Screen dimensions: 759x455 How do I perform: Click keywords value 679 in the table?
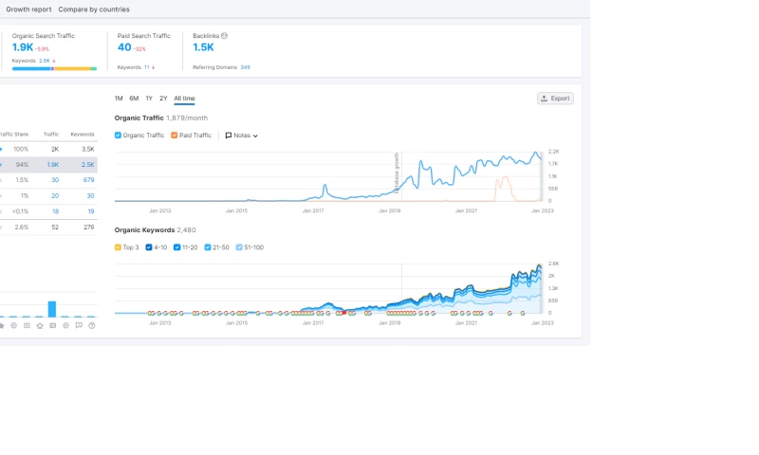tap(88, 180)
